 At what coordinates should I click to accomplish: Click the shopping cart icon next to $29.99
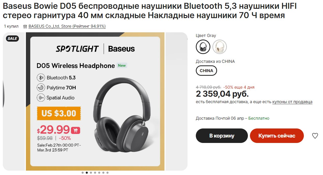point(76,130)
